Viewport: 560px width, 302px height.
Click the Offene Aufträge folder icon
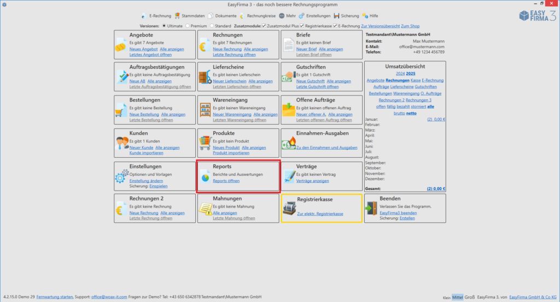pos(288,110)
